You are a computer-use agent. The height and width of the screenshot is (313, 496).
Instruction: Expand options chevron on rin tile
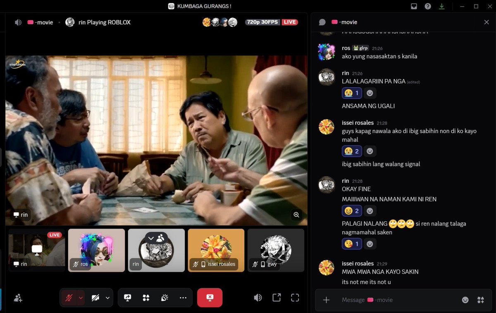(151, 238)
